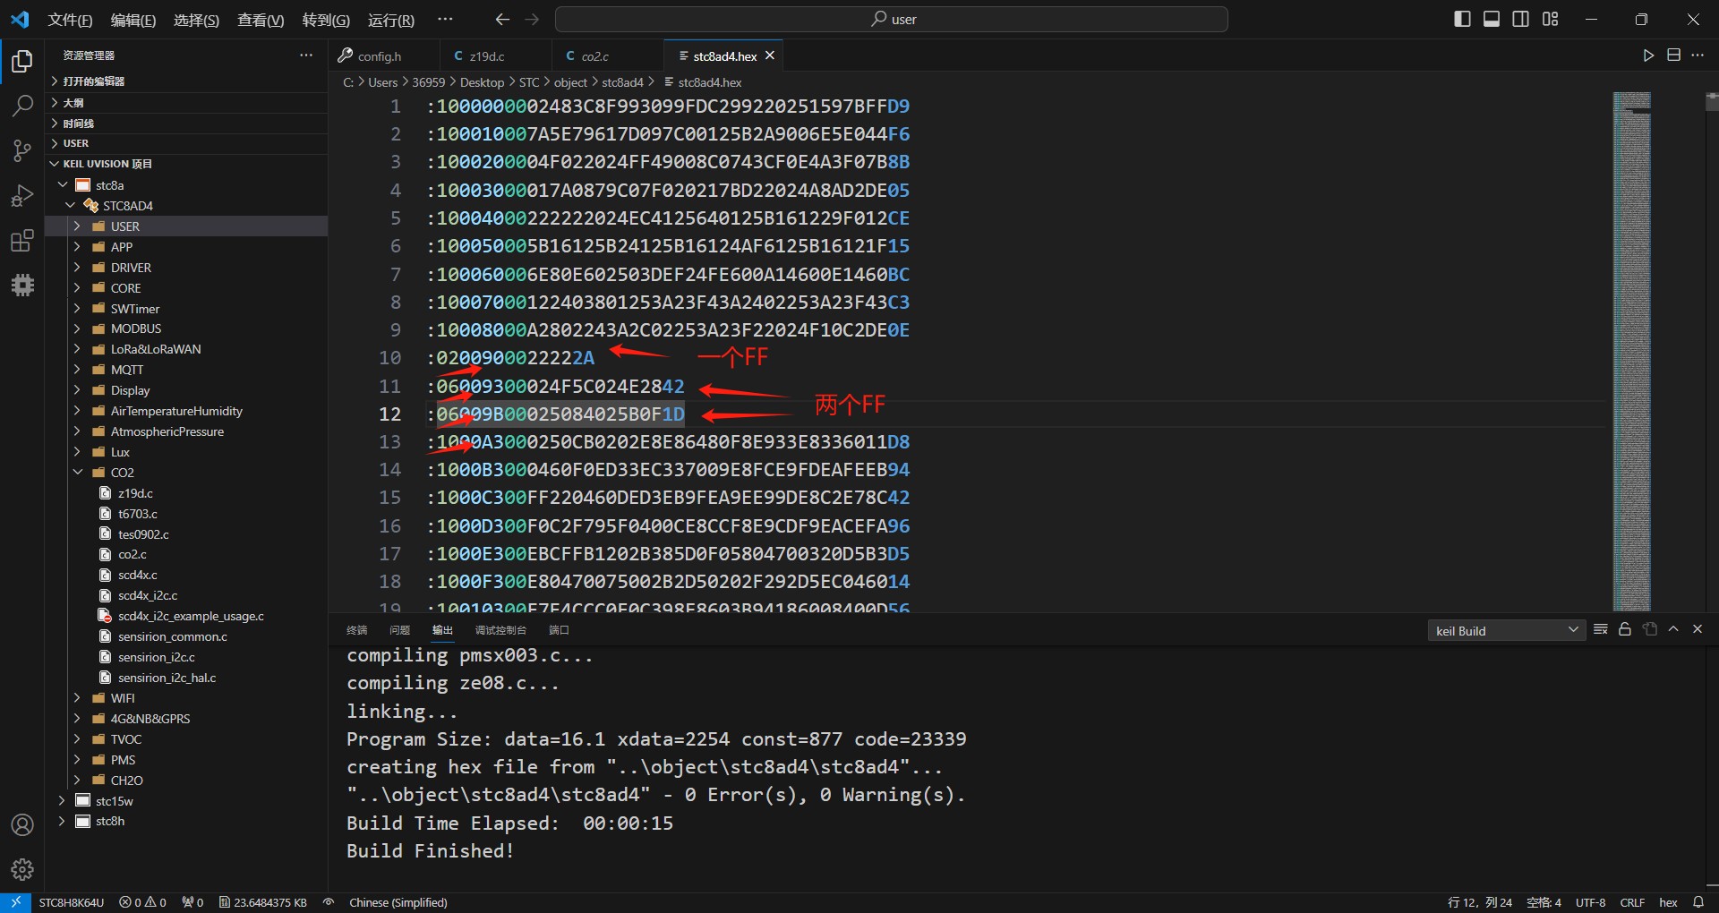Switch to the 终端 panel tab
Screen dimensions: 1719x913
click(x=356, y=630)
